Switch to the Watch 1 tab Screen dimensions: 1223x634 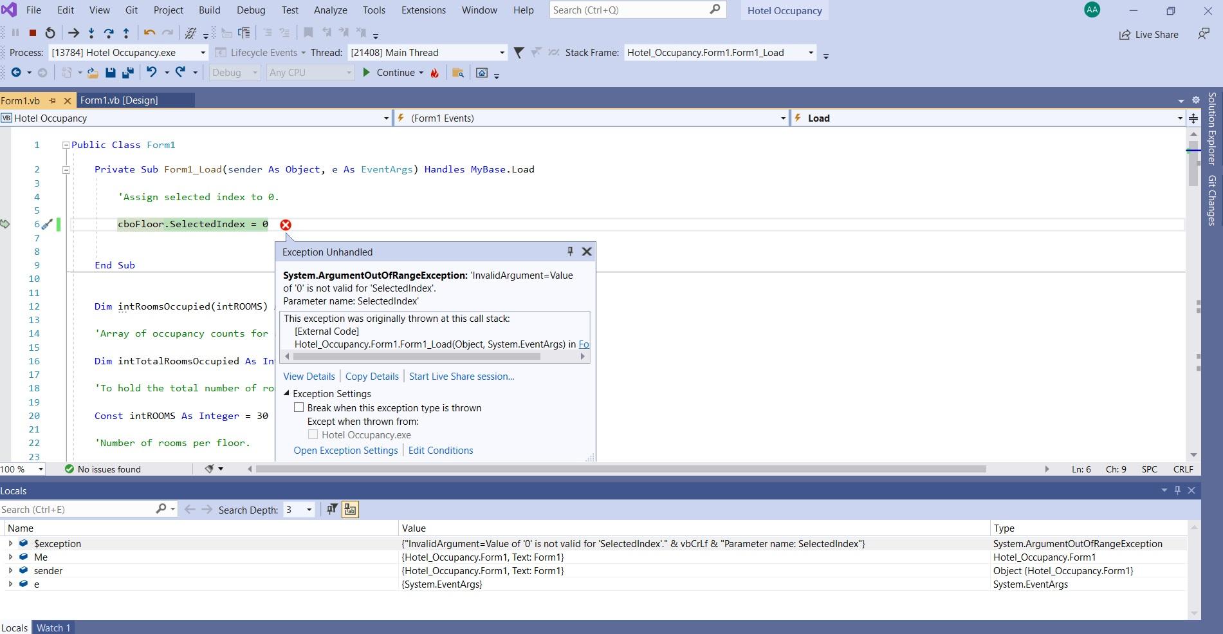click(x=53, y=628)
